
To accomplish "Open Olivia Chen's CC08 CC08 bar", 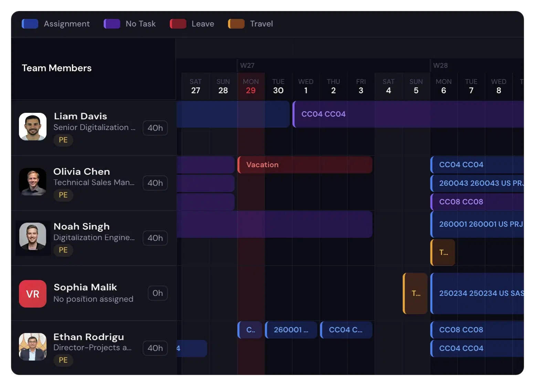I will [x=477, y=202].
